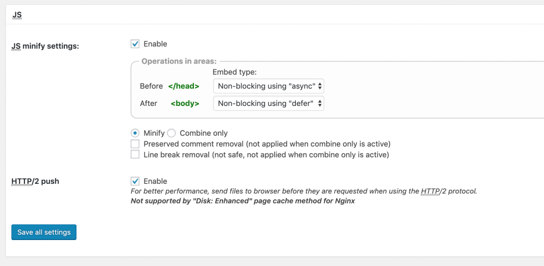This screenshot has height=266, width=544.
Task: Select the Minify radio button
Action: tap(135, 133)
